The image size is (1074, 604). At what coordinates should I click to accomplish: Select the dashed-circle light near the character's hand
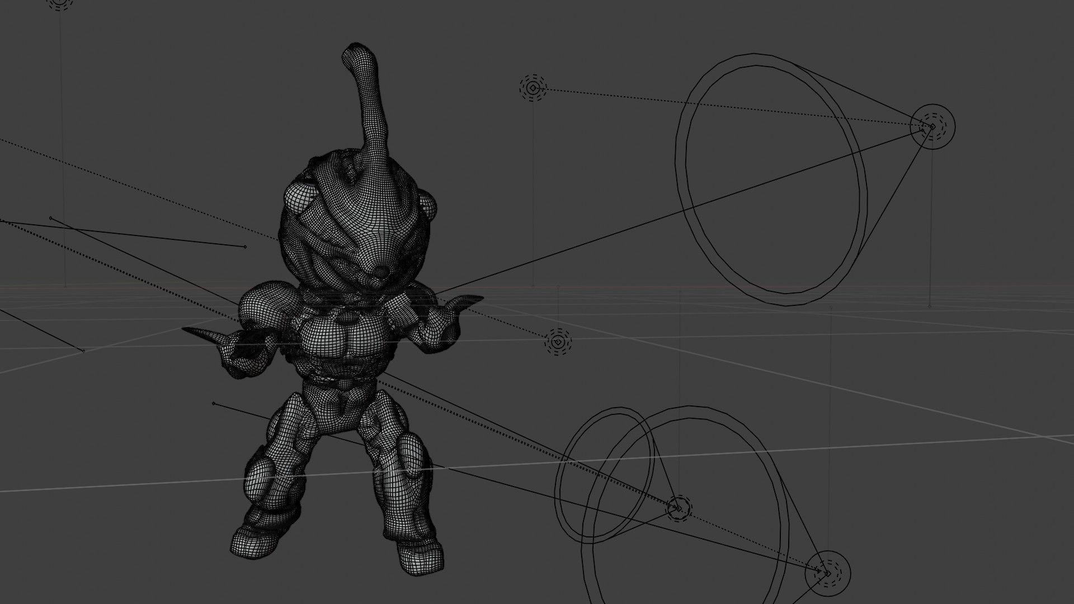pyautogui.click(x=558, y=341)
